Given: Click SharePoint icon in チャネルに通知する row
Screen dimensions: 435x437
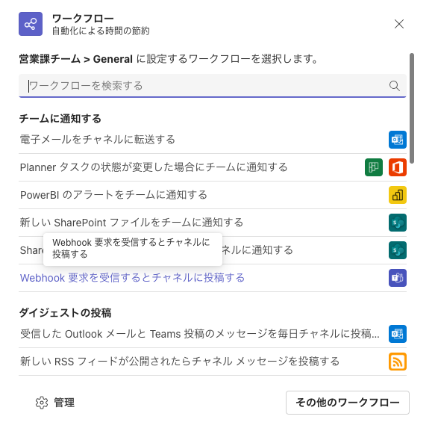Looking at the screenshot, I should 398,250.
